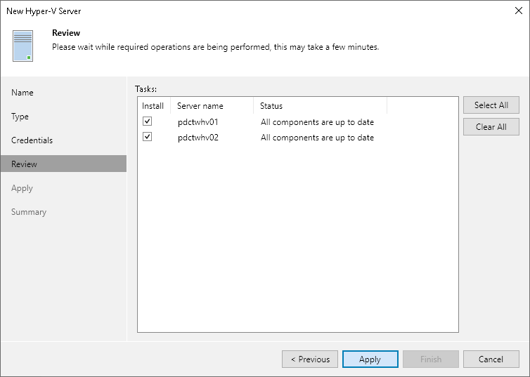
Task: Click pdctwhv02 status 'All components are up to date'
Action: (317, 138)
